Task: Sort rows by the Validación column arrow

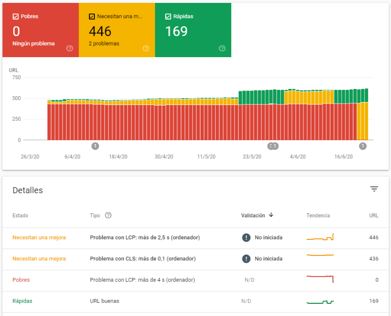Action: 271,215
